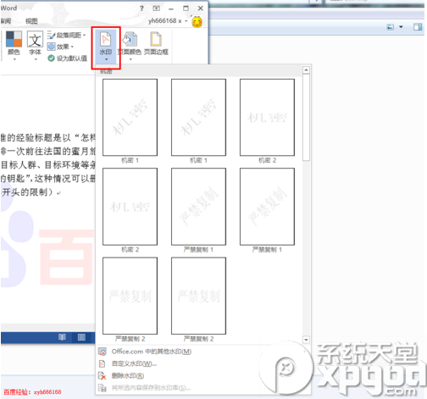Switch to print layout view in status bar
This screenshot has height=399, width=427.
pos(81,337)
